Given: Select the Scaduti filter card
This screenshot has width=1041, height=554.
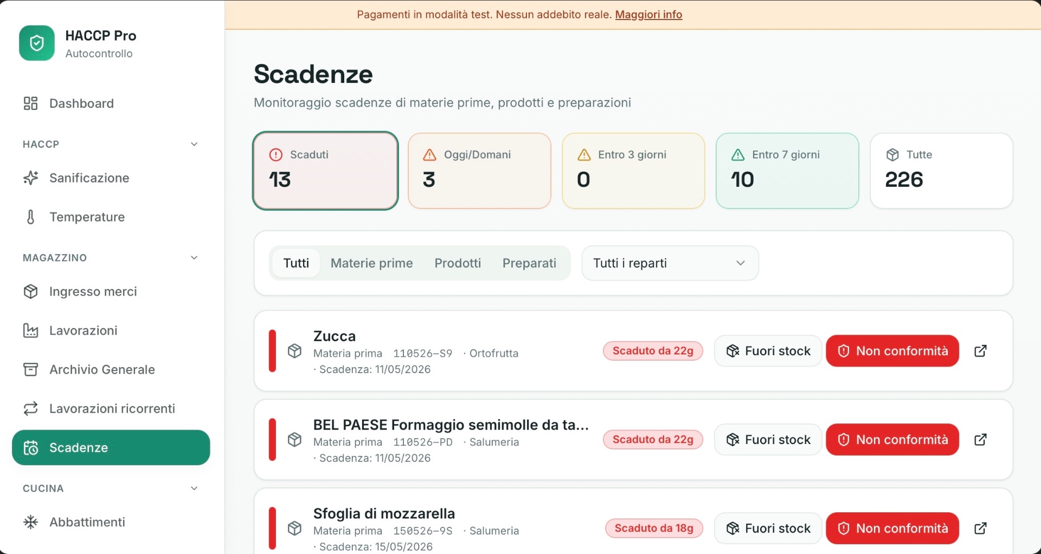Looking at the screenshot, I should click(x=325, y=171).
